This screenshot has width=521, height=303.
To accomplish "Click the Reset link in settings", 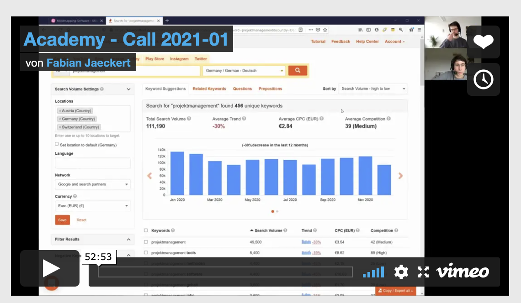I will point(81,220).
